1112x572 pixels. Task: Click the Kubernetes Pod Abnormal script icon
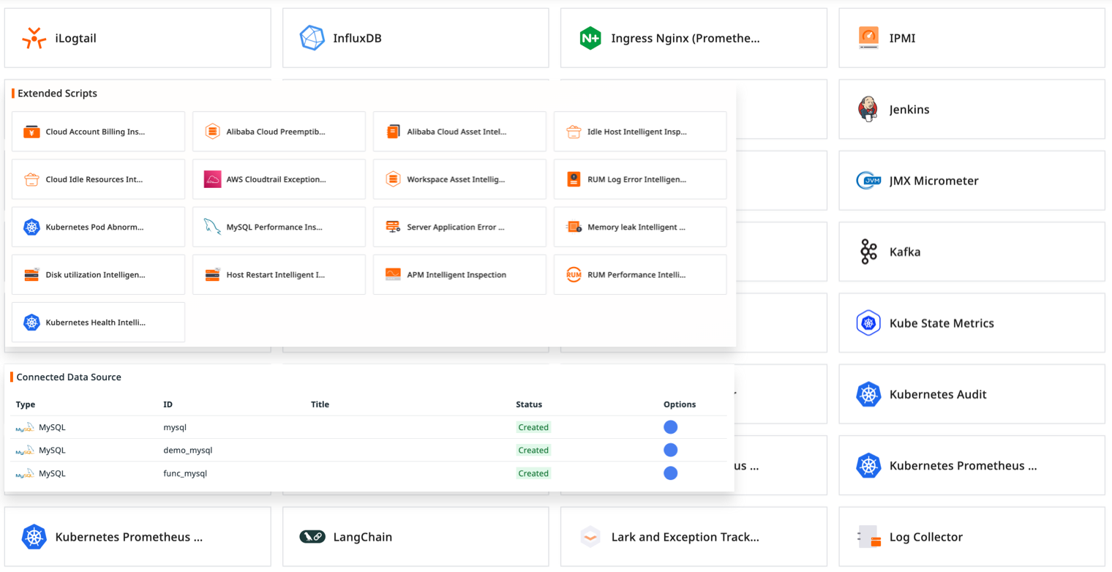pyautogui.click(x=31, y=227)
